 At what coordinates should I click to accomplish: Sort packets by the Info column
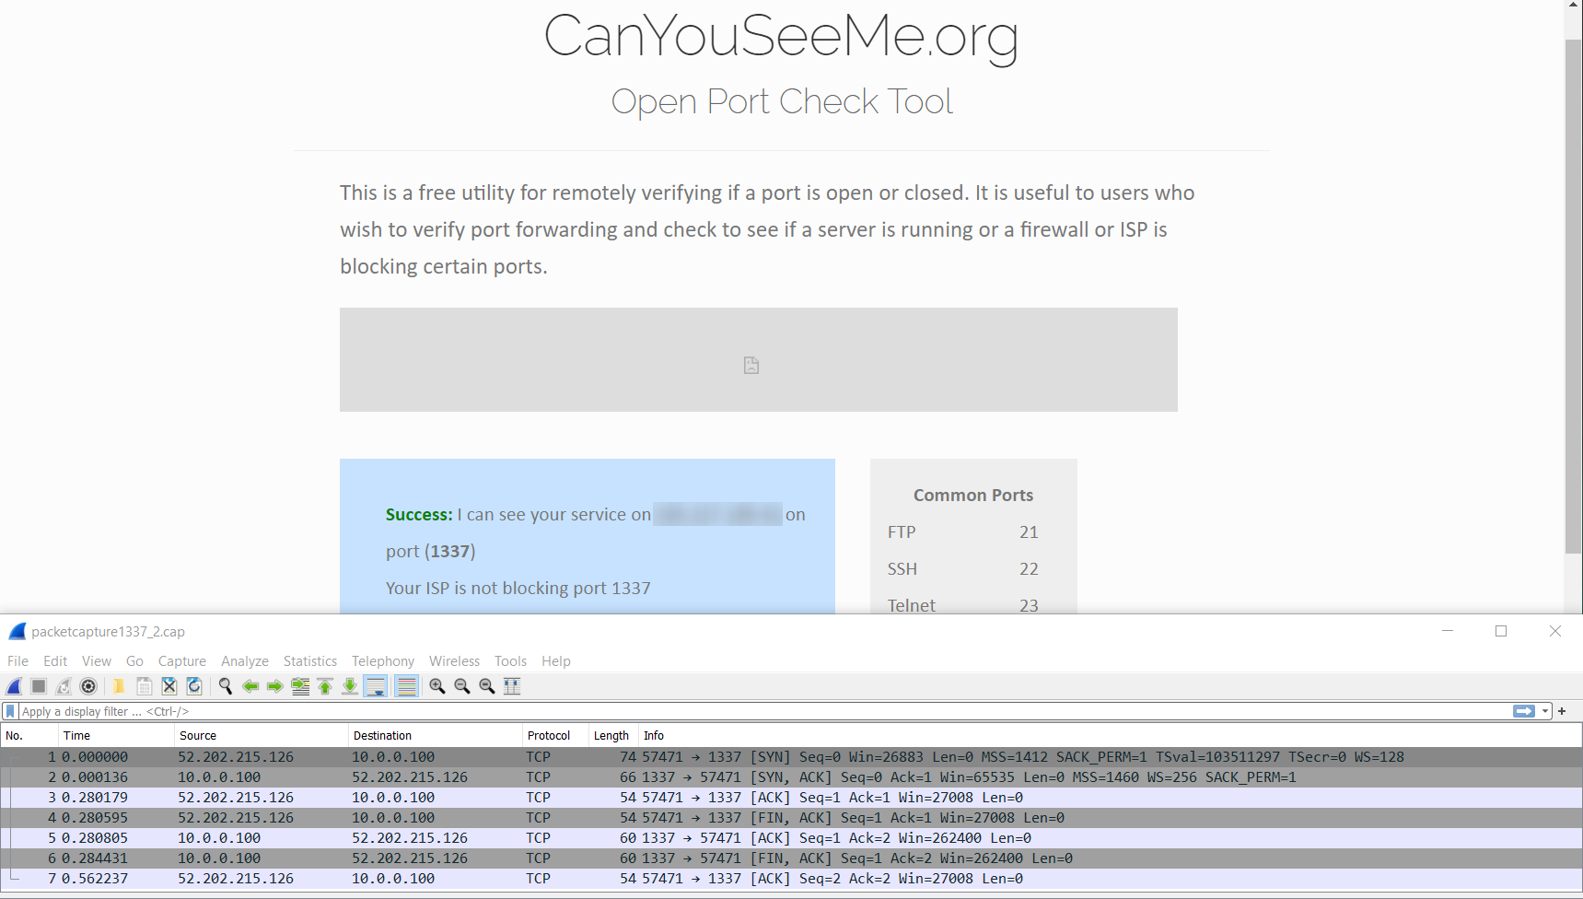(x=1110, y=735)
